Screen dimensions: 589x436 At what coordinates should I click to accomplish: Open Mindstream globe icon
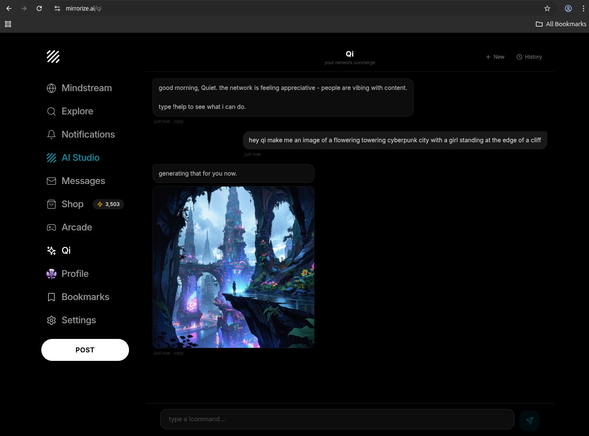[51, 88]
